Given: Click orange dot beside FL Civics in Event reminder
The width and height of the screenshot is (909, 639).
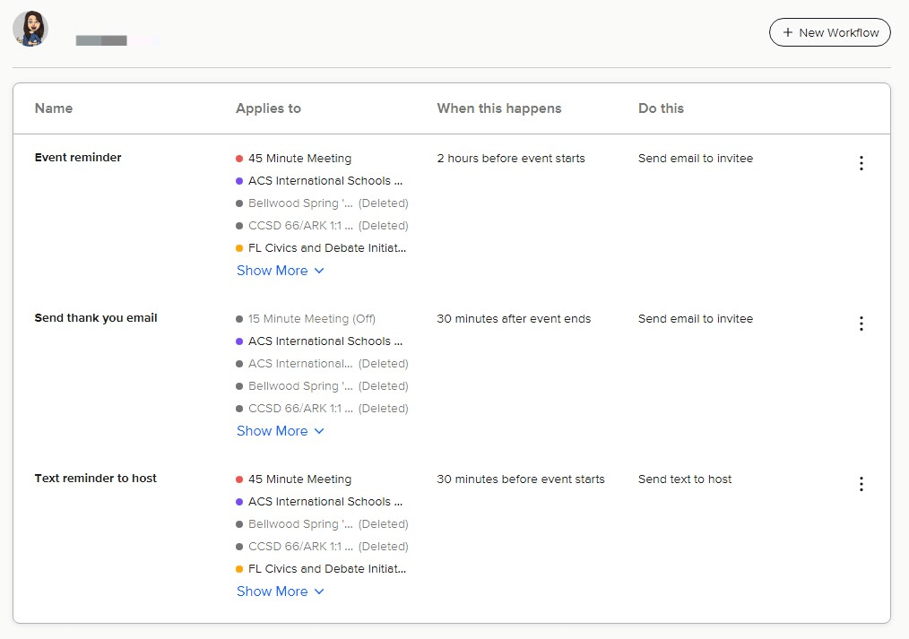Looking at the screenshot, I should (x=239, y=248).
